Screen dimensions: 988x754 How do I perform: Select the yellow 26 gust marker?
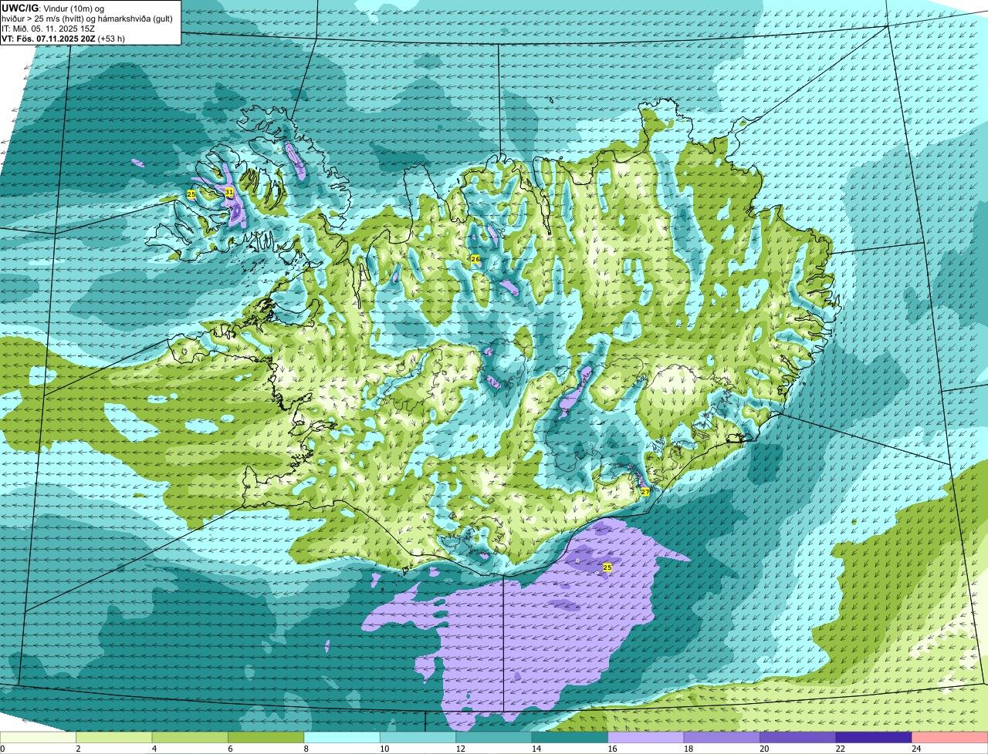475,259
